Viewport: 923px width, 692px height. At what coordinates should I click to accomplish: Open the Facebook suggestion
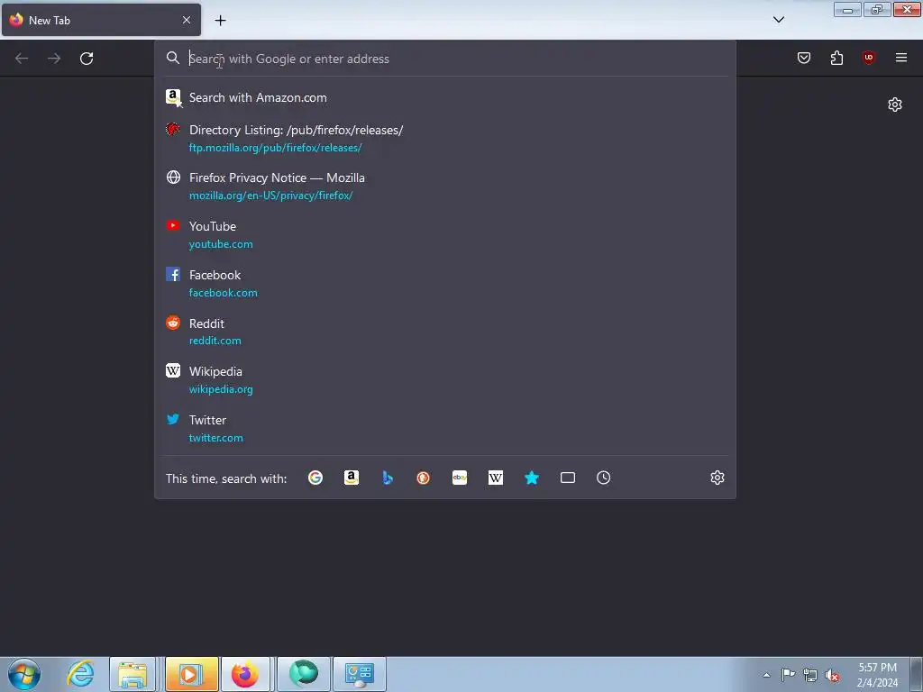445,283
